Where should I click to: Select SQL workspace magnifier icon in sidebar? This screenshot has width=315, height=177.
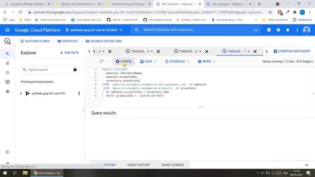(x=7, y=54)
